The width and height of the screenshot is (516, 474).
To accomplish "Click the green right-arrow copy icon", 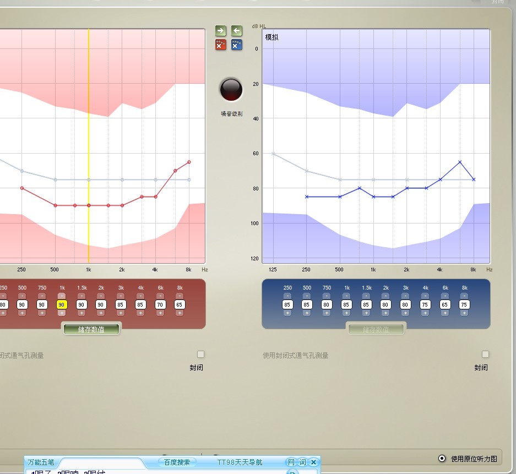I will (x=220, y=31).
